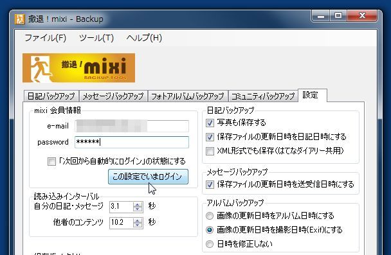The height and width of the screenshot is (255, 391).
Task: Click the この設定でいまログイン button
Action: point(148,177)
